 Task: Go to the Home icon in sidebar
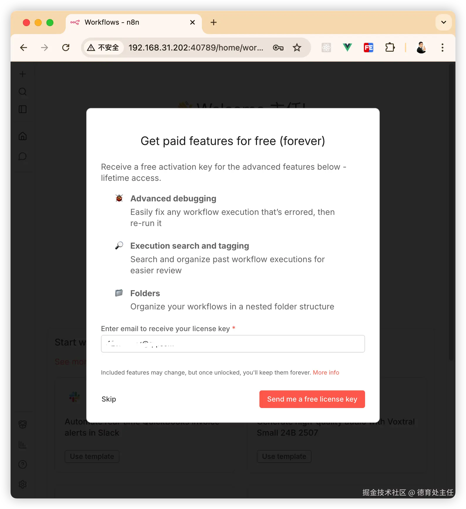23,136
